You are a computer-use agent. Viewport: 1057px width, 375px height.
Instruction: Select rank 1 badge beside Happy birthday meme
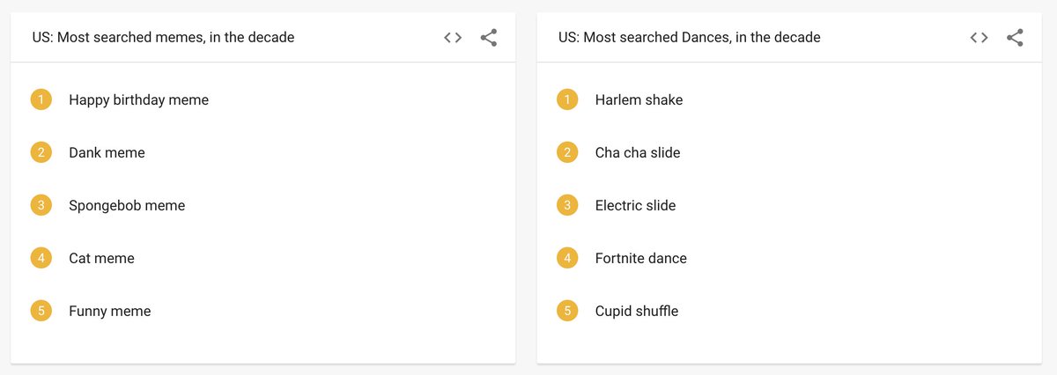(x=41, y=99)
